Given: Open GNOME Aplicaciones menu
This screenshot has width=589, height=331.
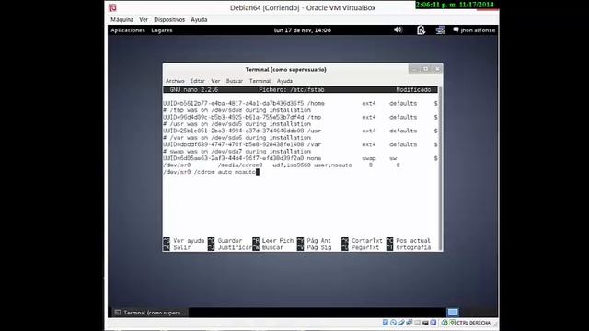Looking at the screenshot, I should coord(128,30).
